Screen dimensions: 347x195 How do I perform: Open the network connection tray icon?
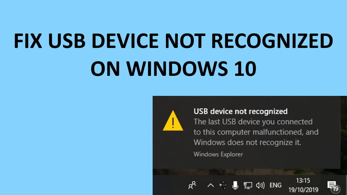[x=248, y=185]
